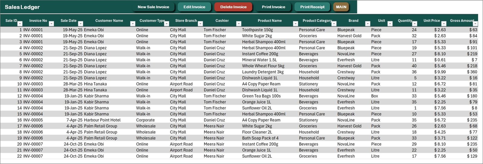Go back with the MAIN button

tap(341, 7)
